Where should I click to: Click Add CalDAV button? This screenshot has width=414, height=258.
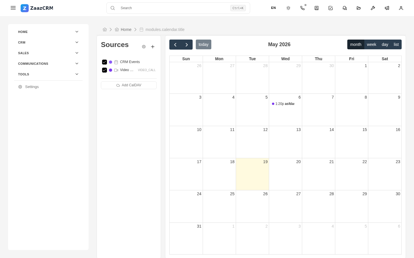129,85
